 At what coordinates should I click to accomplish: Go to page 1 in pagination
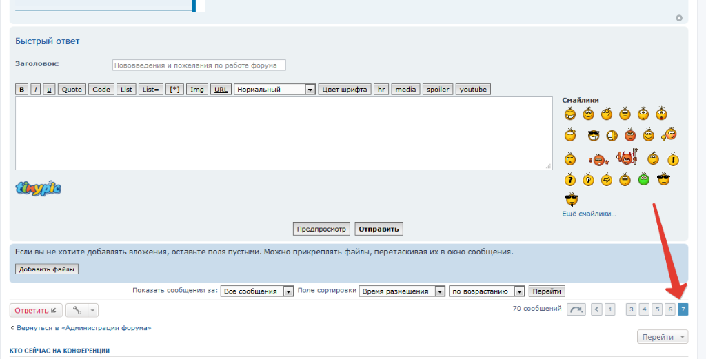tap(609, 309)
